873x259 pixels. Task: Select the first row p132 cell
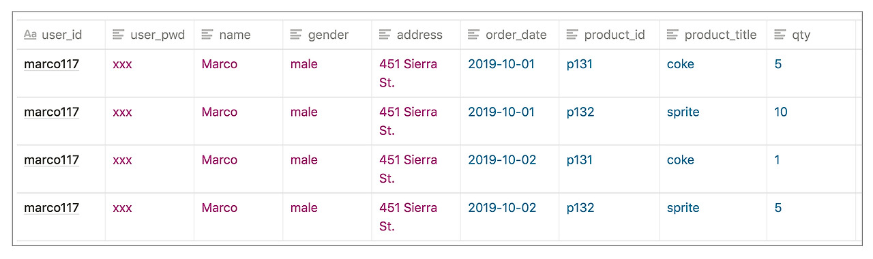609,121
